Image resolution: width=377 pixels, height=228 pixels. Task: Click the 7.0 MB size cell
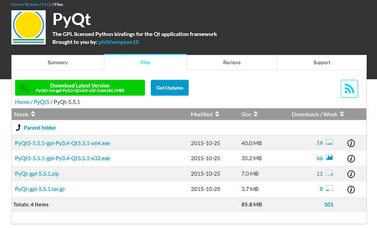coord(250,174)
